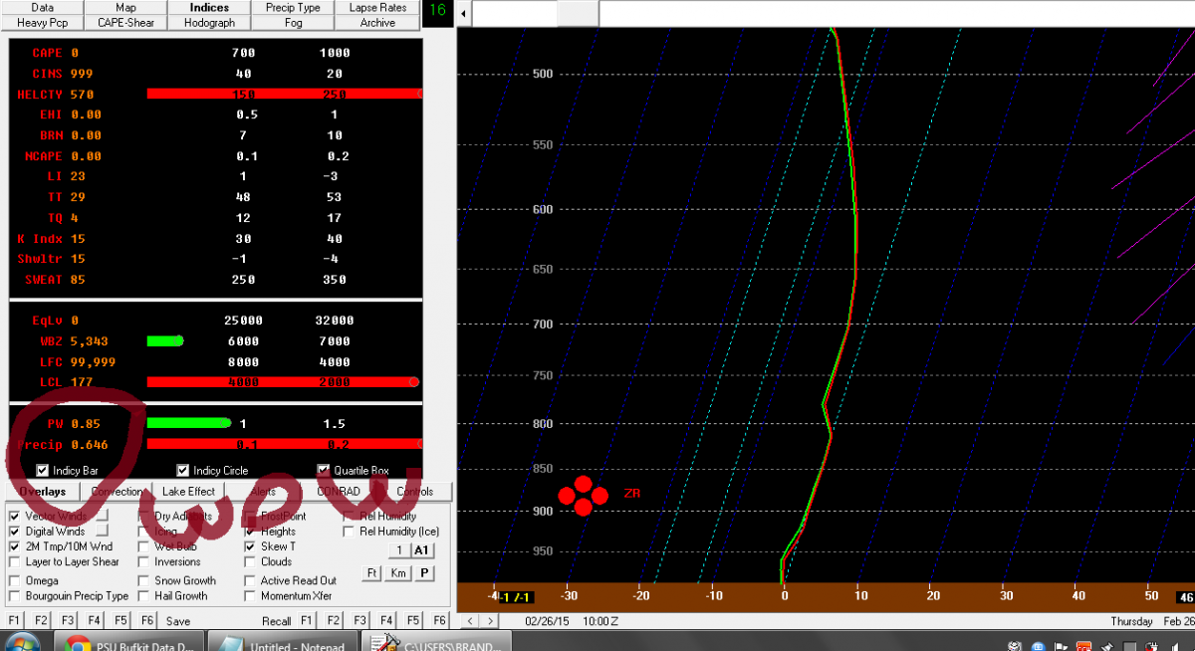This screenshot has height=651, width=1195.
Task: Open the Lake Effect tab
Action: (189, 492)
